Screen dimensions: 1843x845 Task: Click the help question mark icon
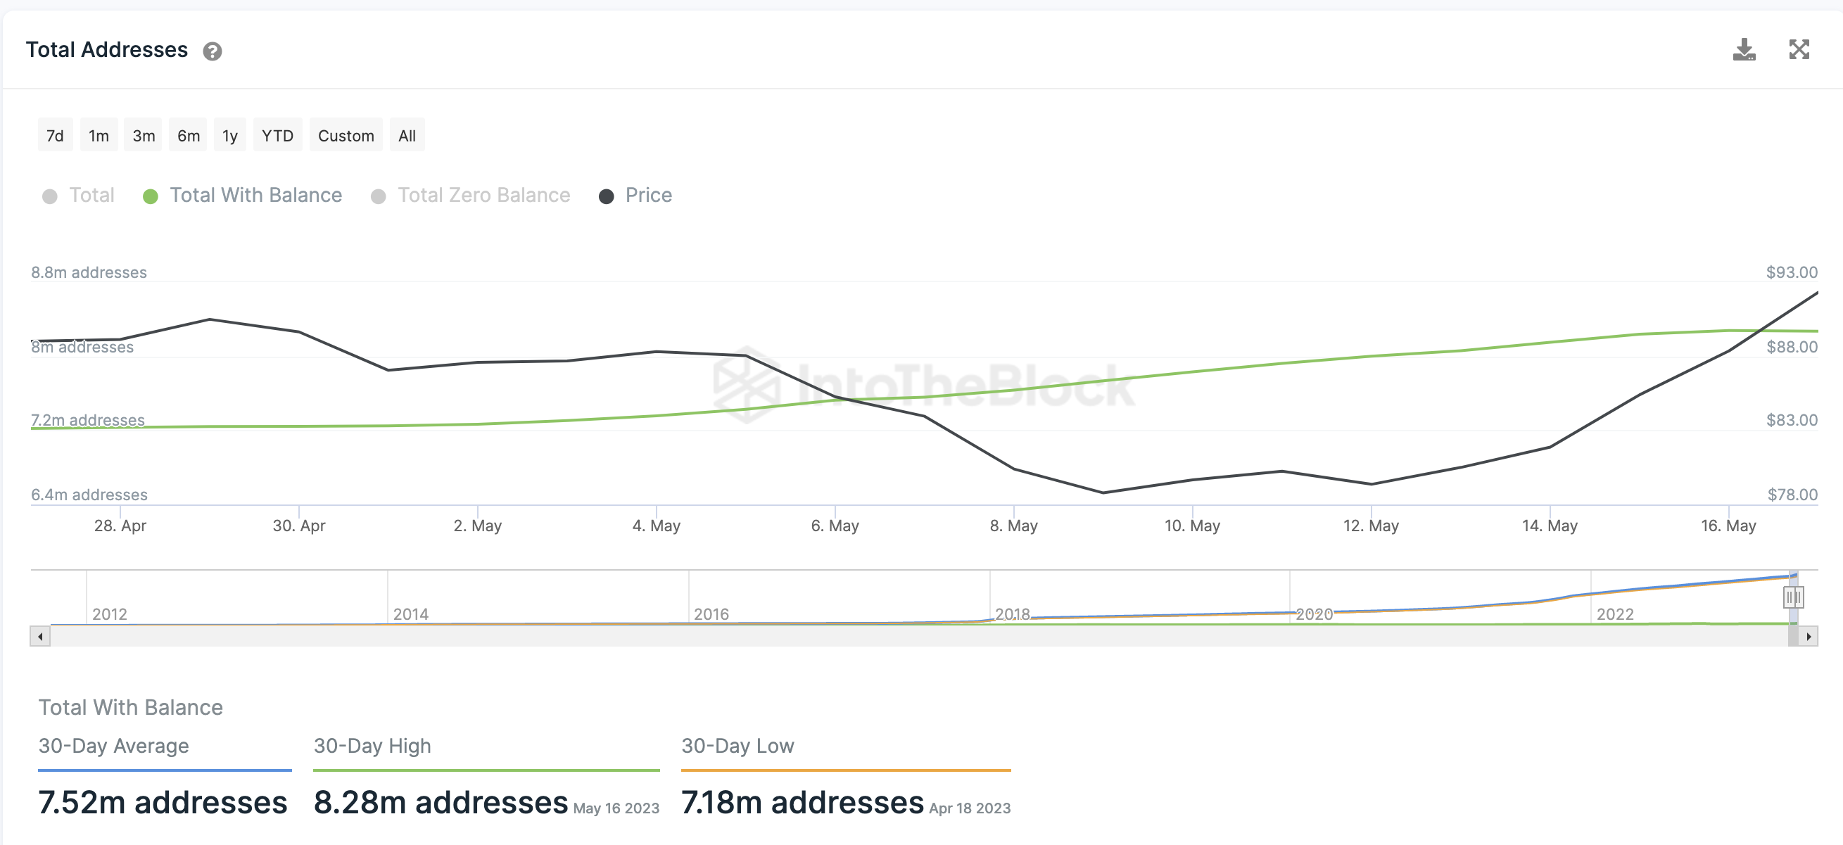212,51
